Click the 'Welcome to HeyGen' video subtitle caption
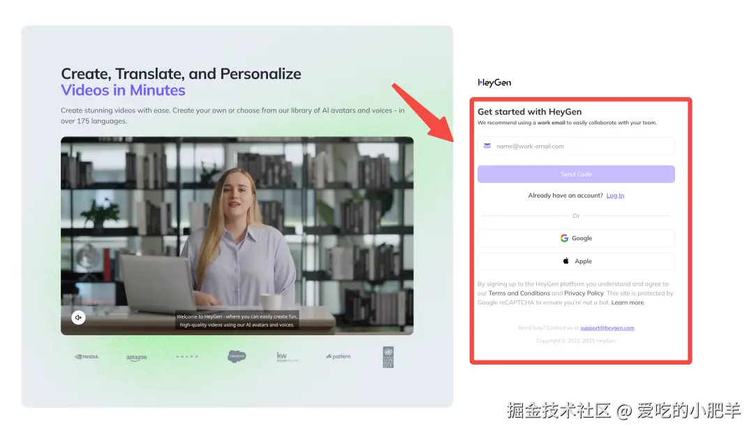 pos(237,321)
